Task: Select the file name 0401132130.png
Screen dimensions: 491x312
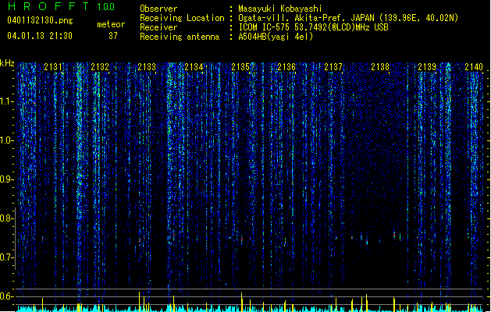Action: (40, 20)
